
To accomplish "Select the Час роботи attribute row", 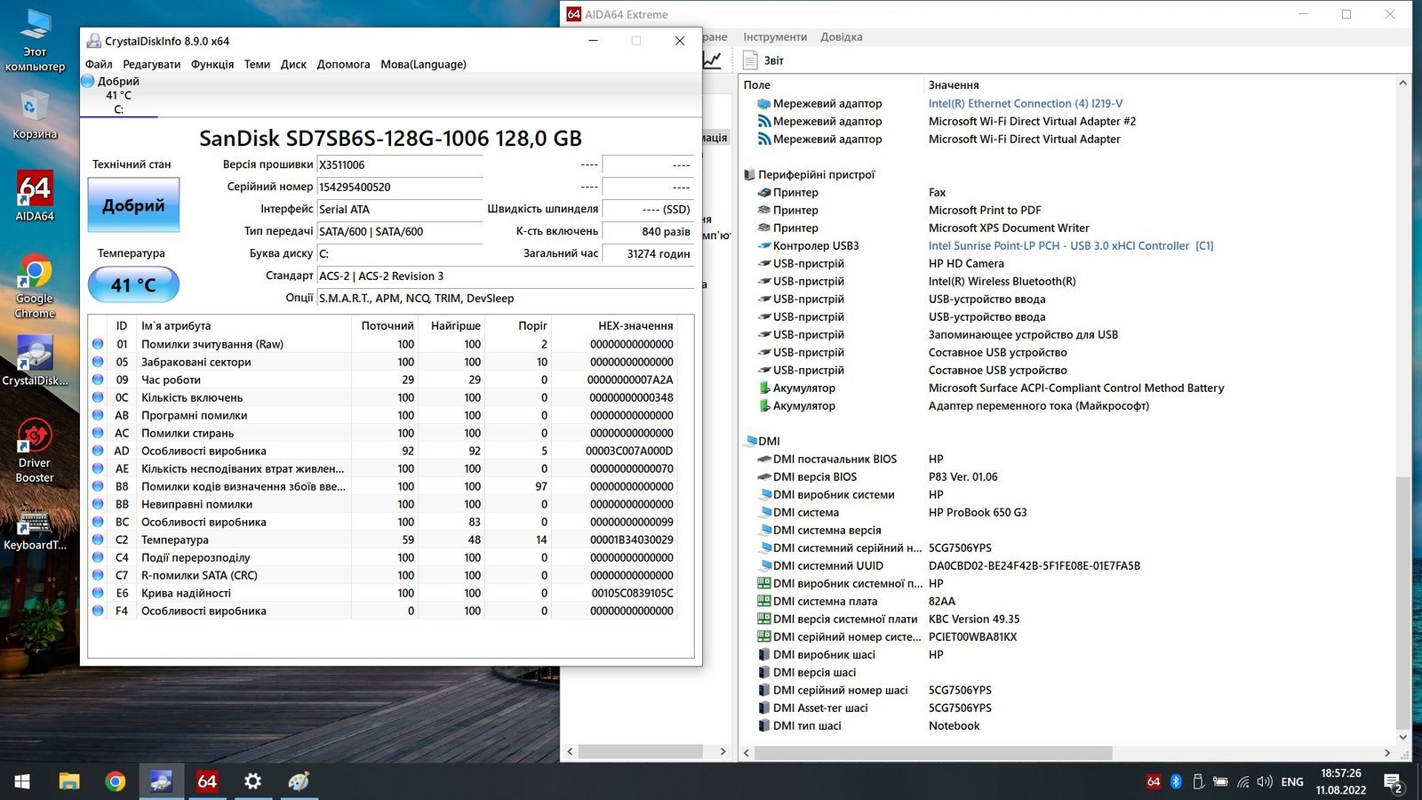I will (x=382, y=380).
